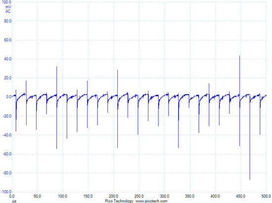Click the 20.0 voltage axis label

7,78
